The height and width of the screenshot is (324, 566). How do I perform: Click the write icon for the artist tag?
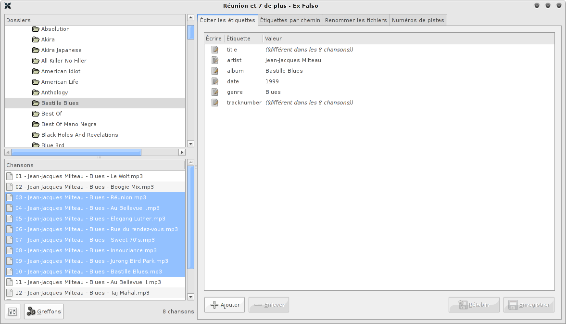[x=215, y=60]
